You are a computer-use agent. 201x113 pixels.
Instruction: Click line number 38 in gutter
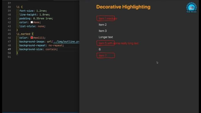(x=9, y=7)
